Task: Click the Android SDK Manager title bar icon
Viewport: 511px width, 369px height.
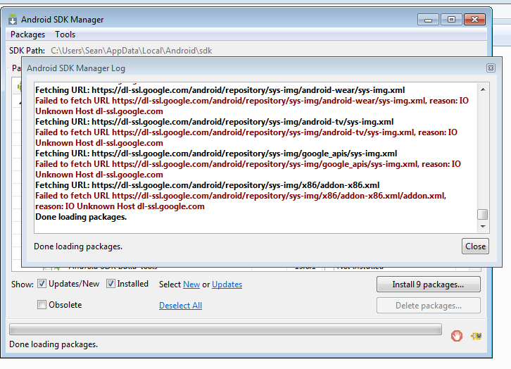Action: coord(13,19)
